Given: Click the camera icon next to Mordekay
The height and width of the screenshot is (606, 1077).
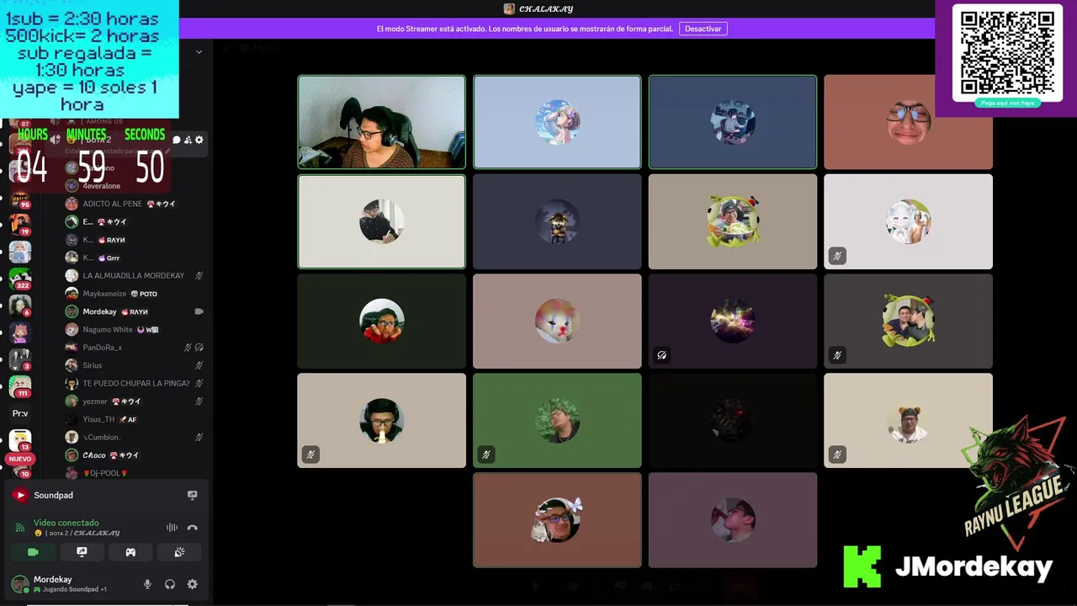Looking at the screenshot, I should 199,311.
